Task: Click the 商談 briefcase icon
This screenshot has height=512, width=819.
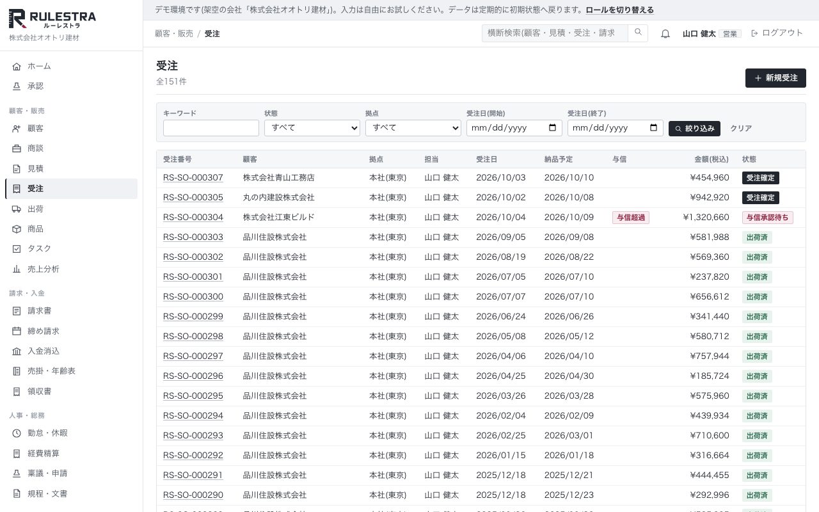Action: point(17,148)
